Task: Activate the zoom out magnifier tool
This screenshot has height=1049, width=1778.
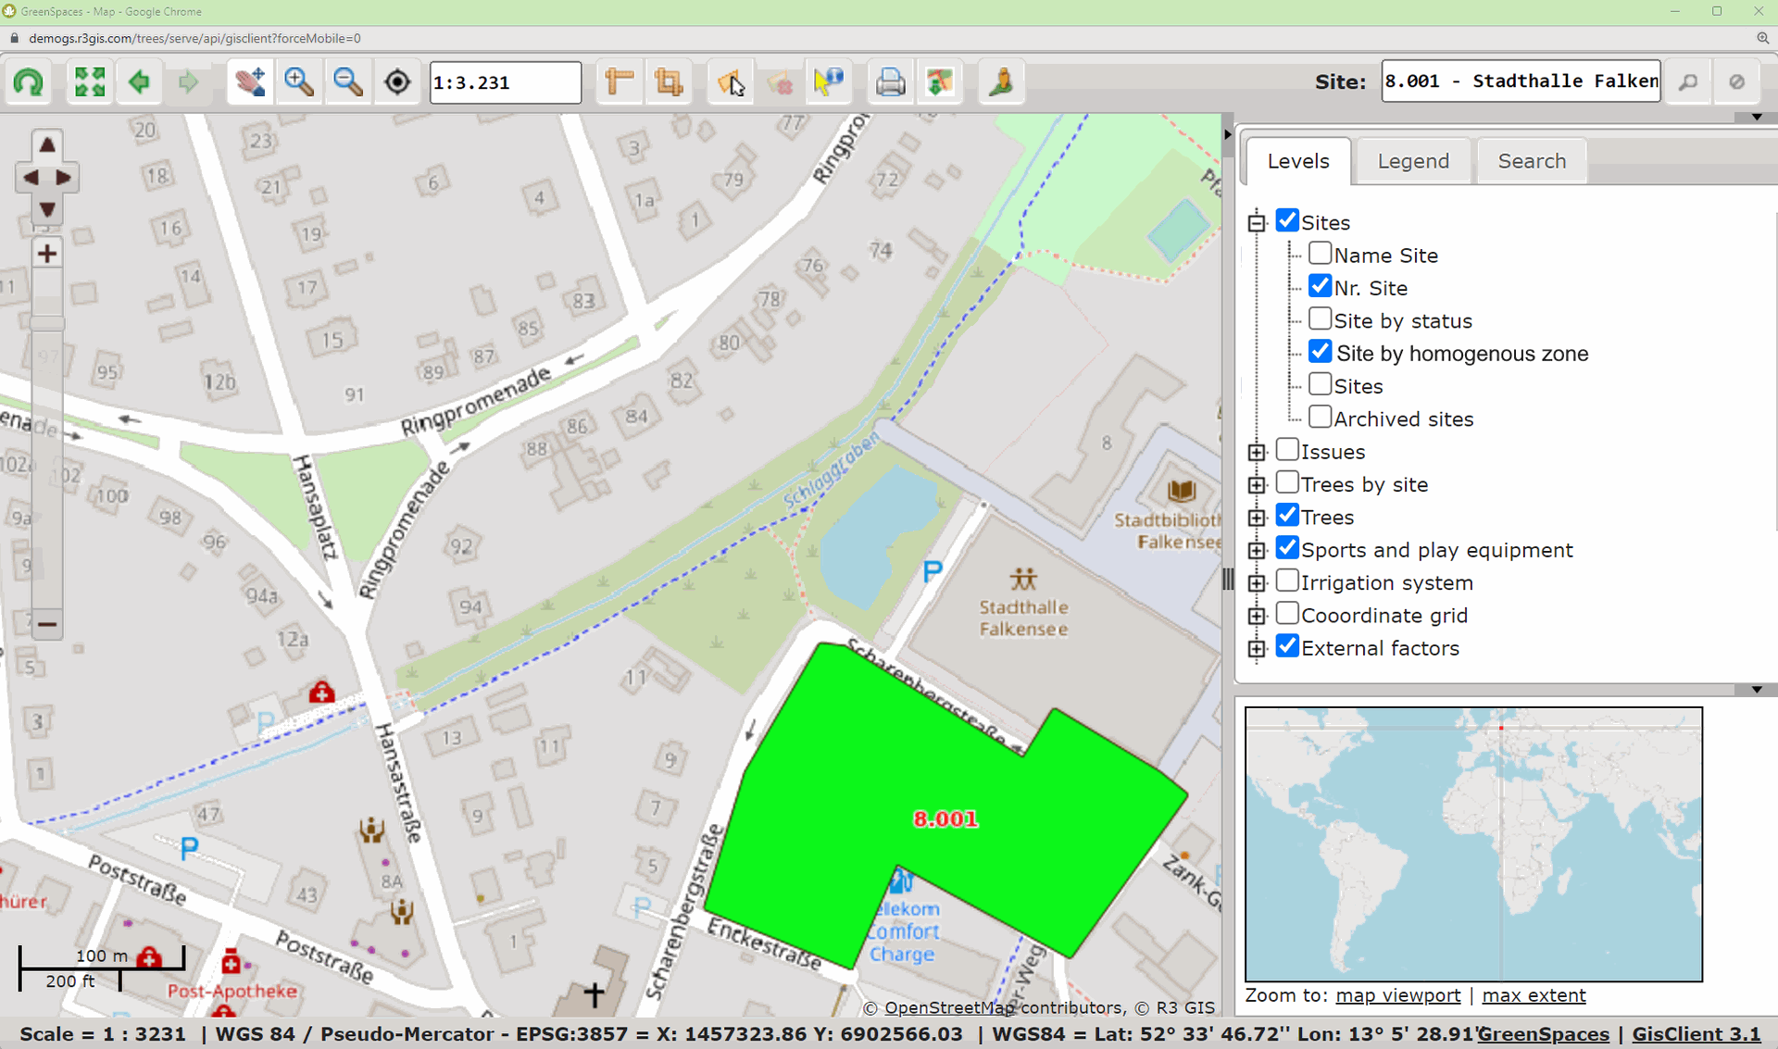Action: pos(348,82)
